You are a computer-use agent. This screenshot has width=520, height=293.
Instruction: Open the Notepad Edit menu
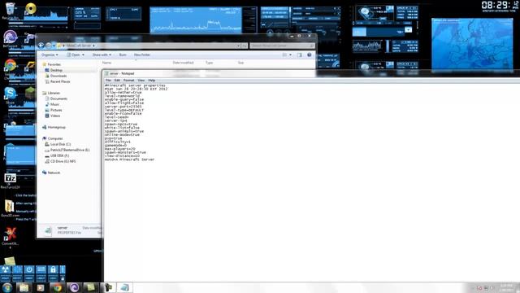click(x=117, y=81)
